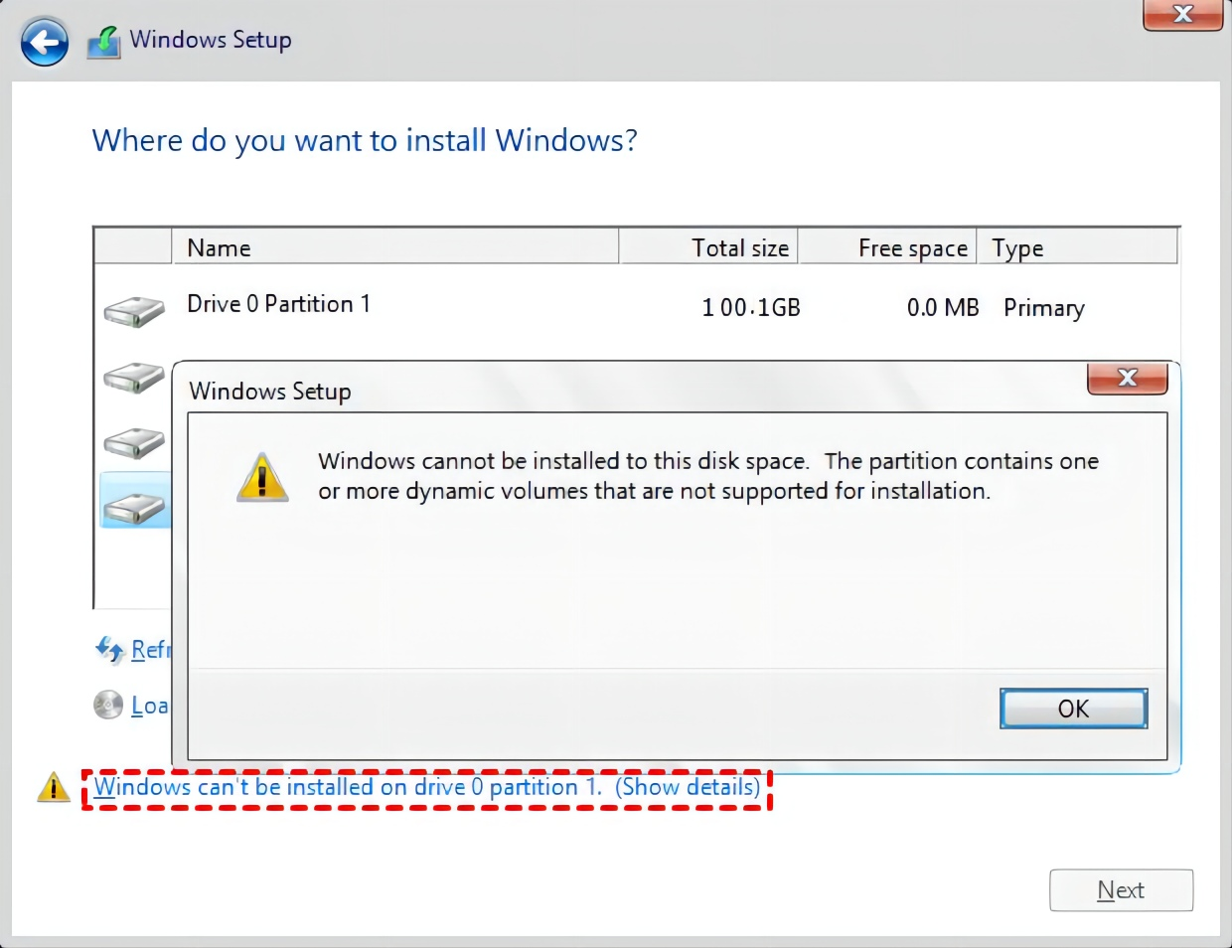Click the warning icon inside the dialog

click(x=262, y=478)
